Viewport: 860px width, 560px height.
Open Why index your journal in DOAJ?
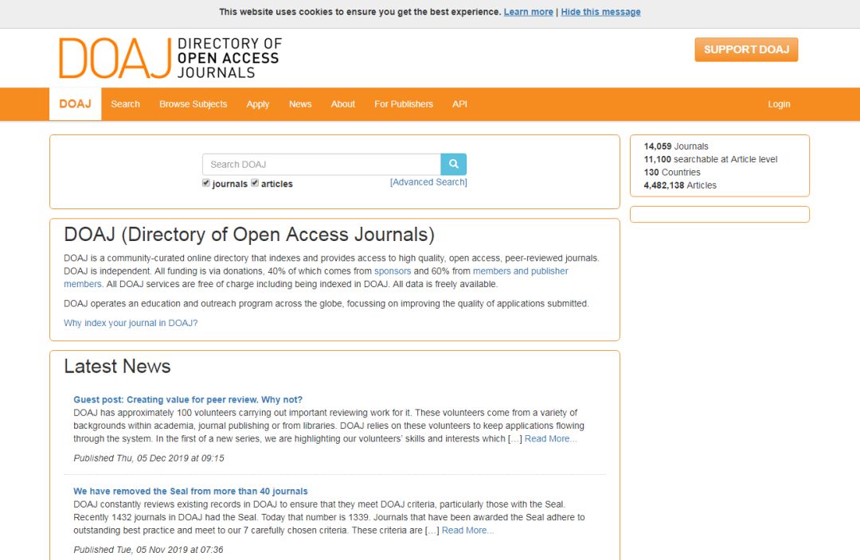131,323
